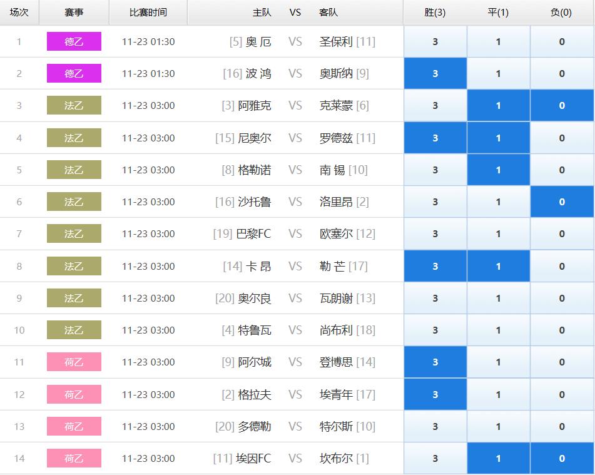The width and height of the screenshot is (595, 475).
Task: Select win (3) for 奥尔良 vs 瓦朗谢
Action: [x=435, y=298]
